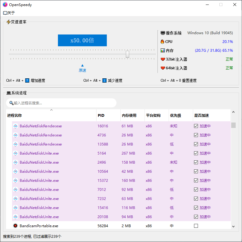Click the red record icon of BandicamPortable.exe
Viewport: 242px width, 242px height.
15,226
